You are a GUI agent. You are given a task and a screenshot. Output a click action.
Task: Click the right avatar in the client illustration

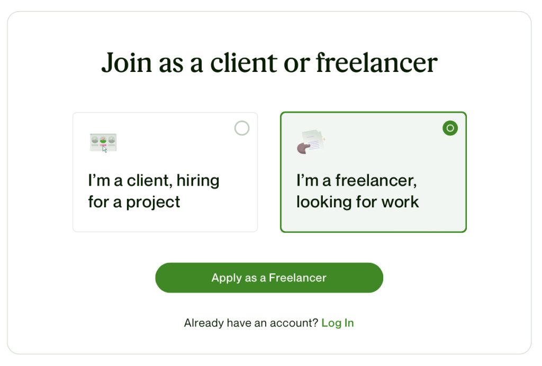point(112,140)
